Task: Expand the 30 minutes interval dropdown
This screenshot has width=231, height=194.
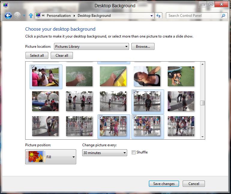Action: (104, 153)
